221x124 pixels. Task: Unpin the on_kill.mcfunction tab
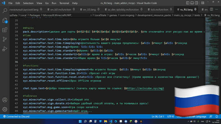[x=74, y=9]
